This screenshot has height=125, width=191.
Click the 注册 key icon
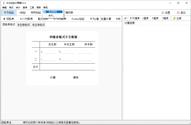click(x=174, y=18)
